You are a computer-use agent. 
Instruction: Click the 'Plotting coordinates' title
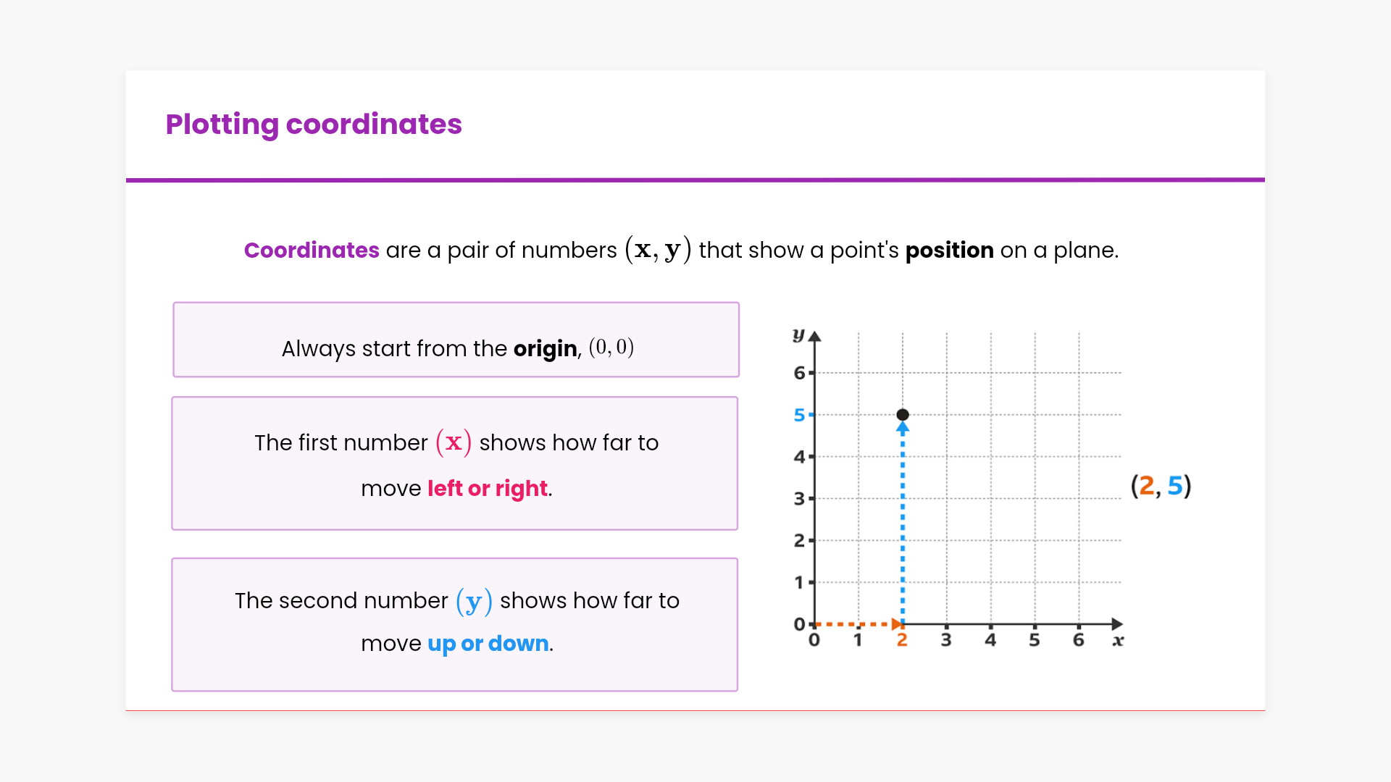pos(313,125)
